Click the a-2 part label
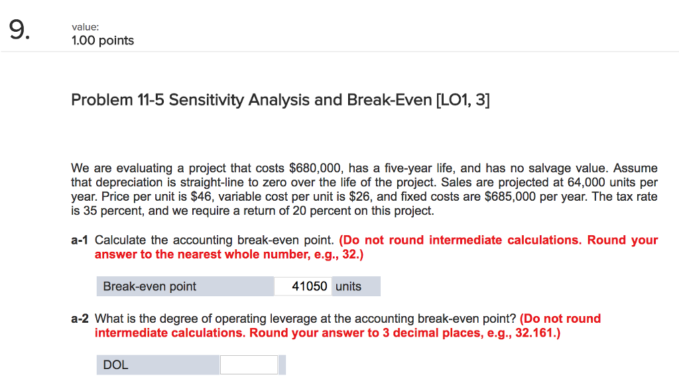This screenshot has height=389, width=679. 79,319
